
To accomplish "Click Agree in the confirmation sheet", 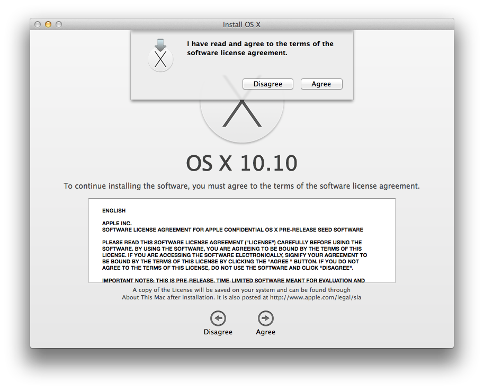I will tap(321, 84).
